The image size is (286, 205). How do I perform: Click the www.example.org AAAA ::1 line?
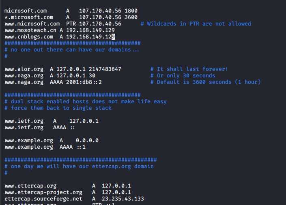[45, 147]
